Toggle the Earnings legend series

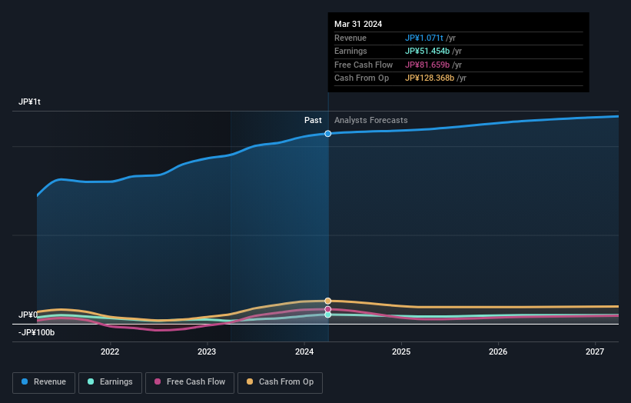pos(110,382)
